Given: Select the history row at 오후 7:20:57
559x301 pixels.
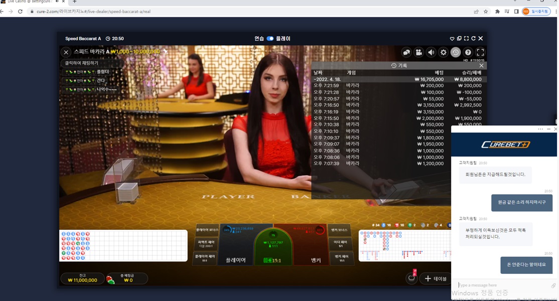Looking at the screenshot, I should click(398, 99).
